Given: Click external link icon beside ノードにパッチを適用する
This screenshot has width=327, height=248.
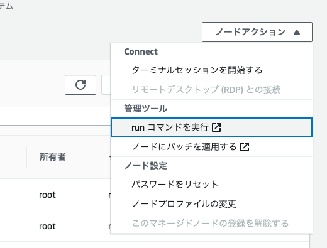Looking at the screenshot, I should [x=245, y=147].
